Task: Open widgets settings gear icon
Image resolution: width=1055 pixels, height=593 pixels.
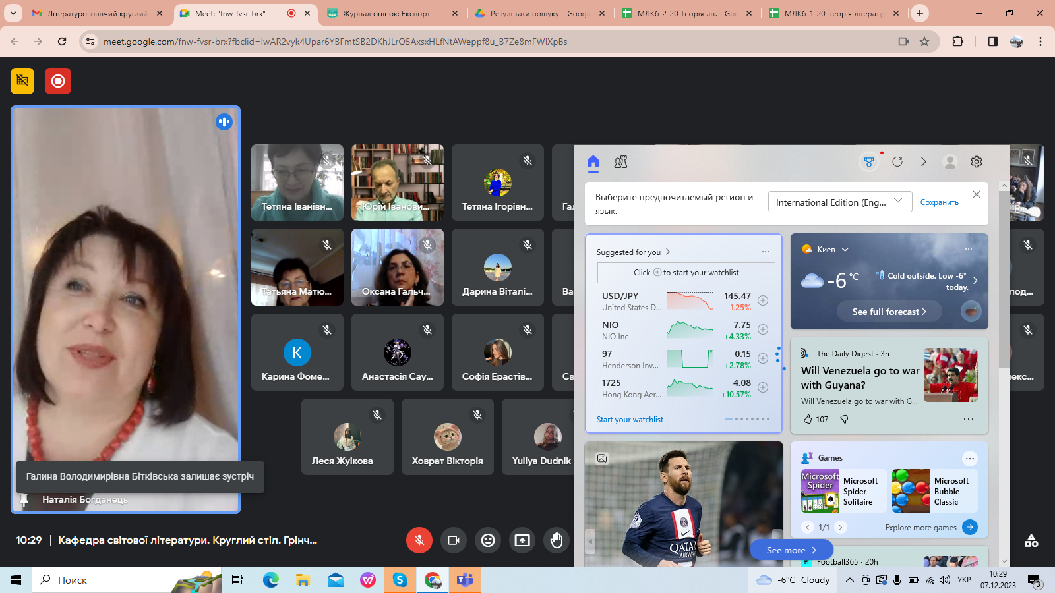Action: [977, 162]
